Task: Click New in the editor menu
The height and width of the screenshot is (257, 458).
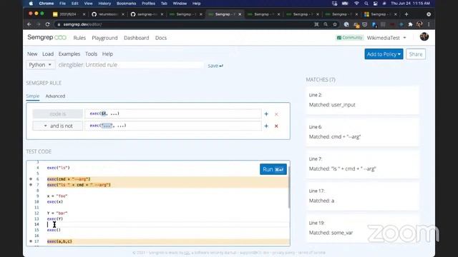Action: pyautogui.click(x=32, y=54)
